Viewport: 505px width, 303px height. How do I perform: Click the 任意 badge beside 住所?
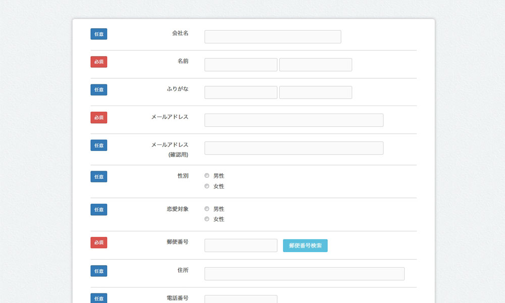coord(99,271)
